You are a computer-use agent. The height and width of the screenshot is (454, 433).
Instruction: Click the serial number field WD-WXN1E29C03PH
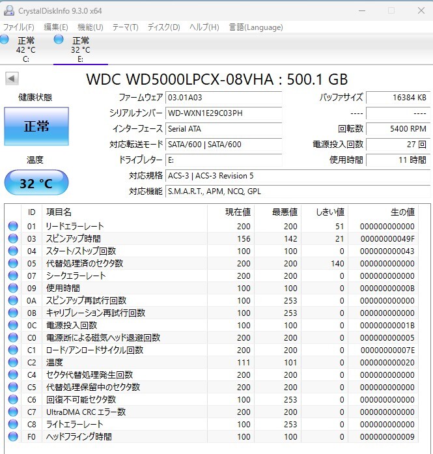click(x=223, y=113)
